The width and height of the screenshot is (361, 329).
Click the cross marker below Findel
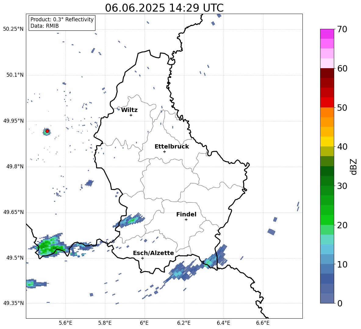(x=186, y=220)
